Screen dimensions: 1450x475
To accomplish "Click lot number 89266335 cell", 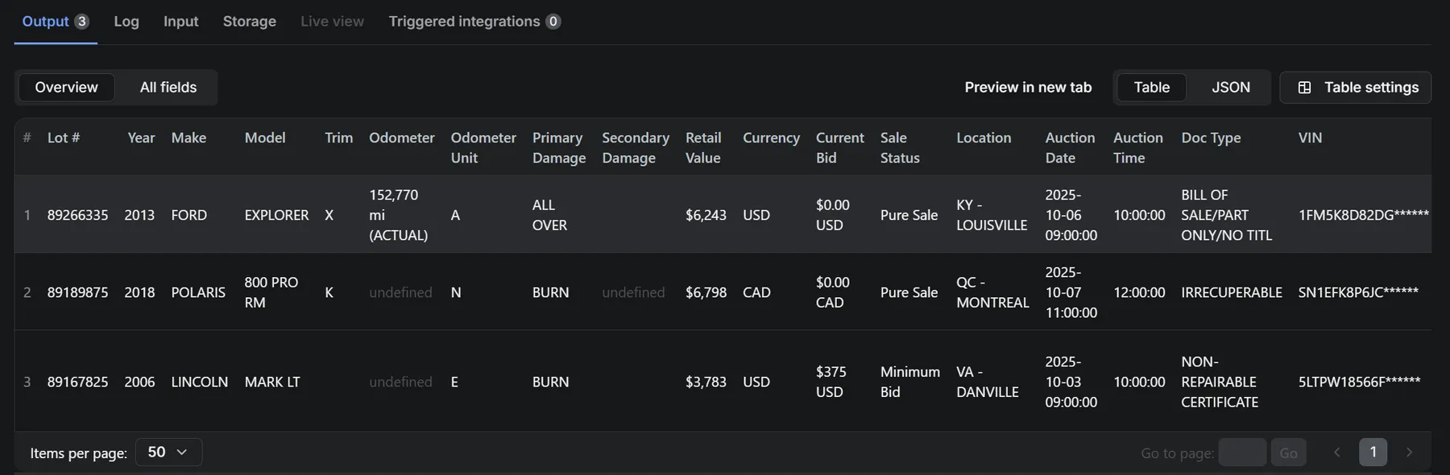I will 77,215.
